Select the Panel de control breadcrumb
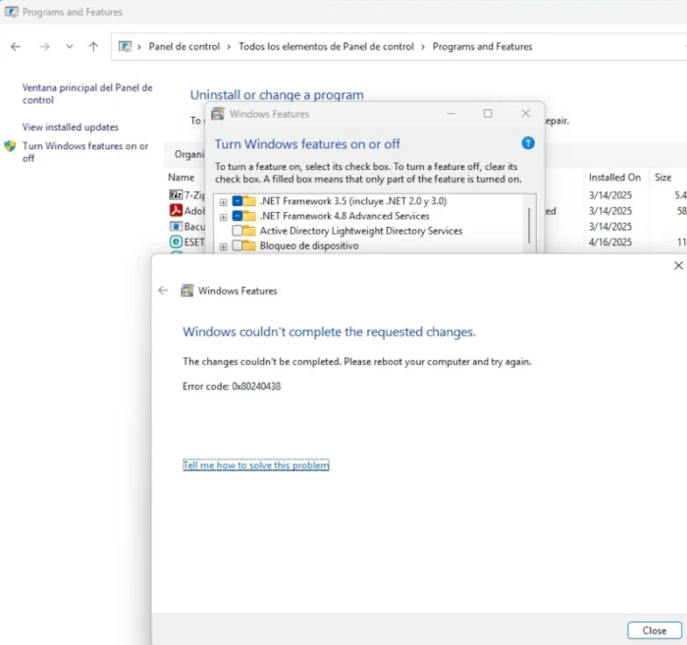Viewport: 687px width, 645px height. click(185, 46)
